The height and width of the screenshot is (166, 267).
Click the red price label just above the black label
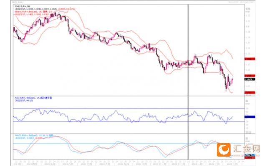(x=250, y=76)
